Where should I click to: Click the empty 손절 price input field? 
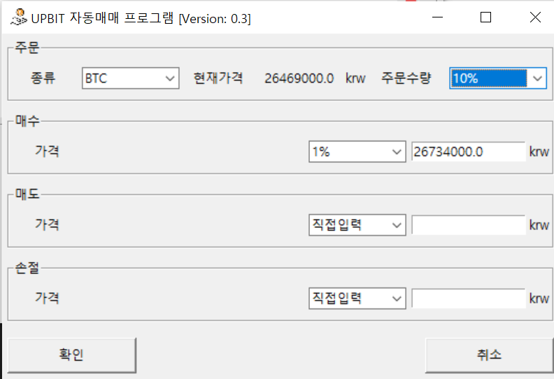pyautogui.click(x=469, y=299)
